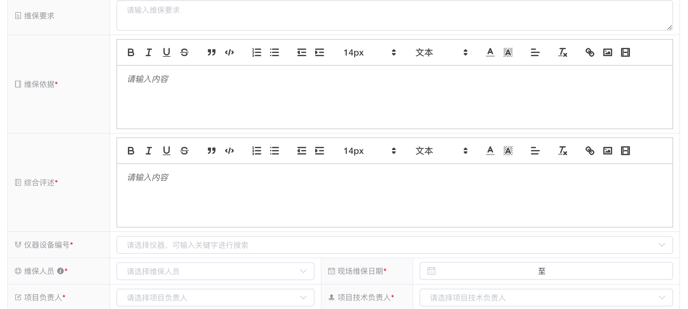
Task: Click the info icon beside 维保人员
Action: [60, 271]
